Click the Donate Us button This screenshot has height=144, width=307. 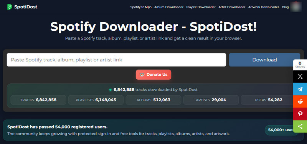153,74
